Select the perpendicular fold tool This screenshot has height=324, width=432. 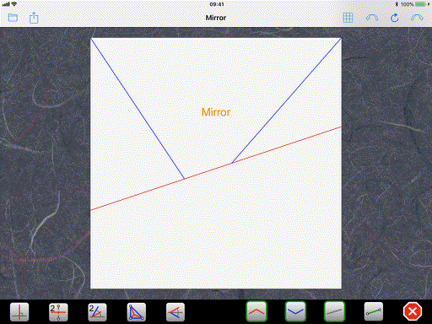pyautogui.click(x=19, y=312)
